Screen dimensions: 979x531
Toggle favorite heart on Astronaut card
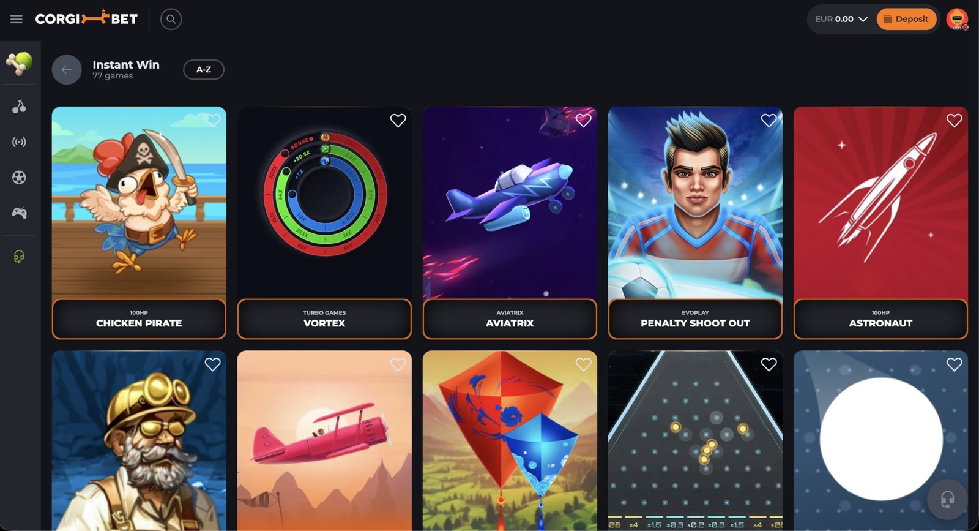[x=954, y=121]
